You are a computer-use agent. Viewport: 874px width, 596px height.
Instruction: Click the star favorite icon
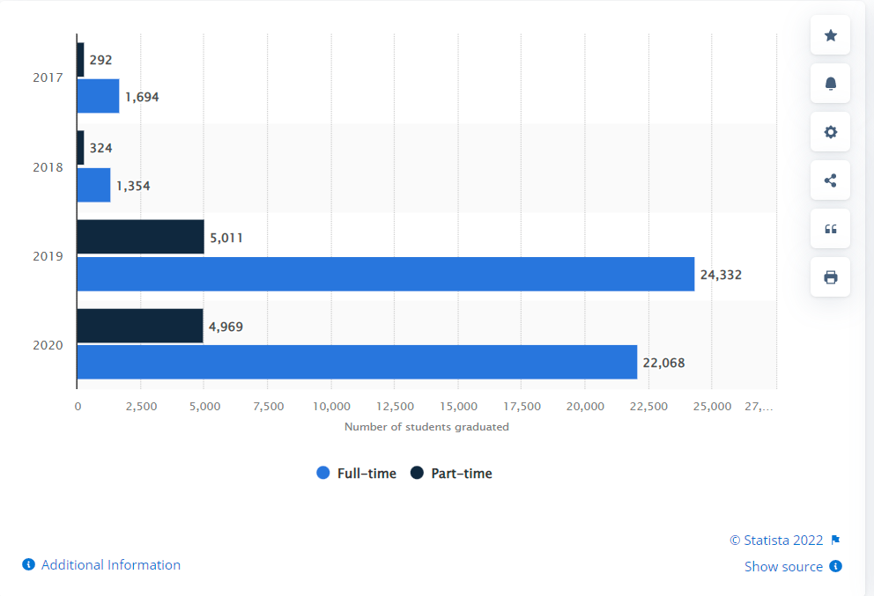(x=830, y=35)
